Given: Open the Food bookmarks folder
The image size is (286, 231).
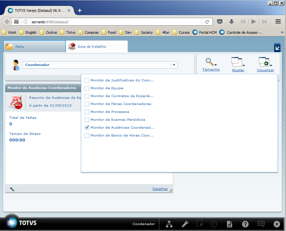Looking at the screenshot, I should 109,32.
